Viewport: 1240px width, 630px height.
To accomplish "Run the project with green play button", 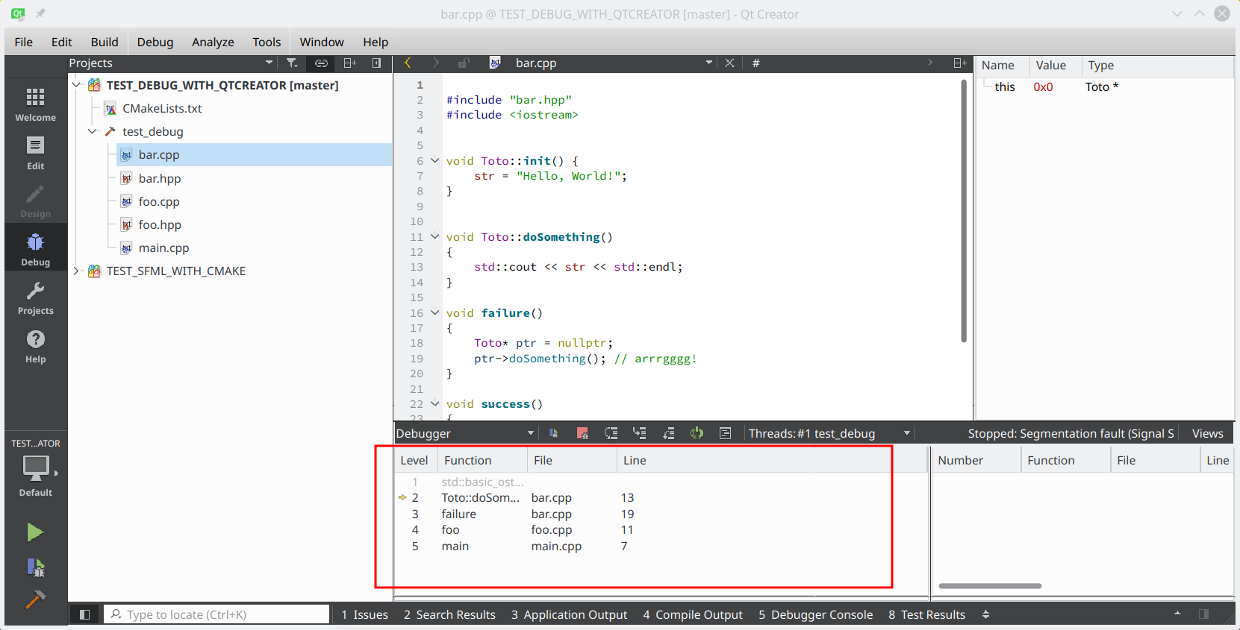I will click(35, 532).
